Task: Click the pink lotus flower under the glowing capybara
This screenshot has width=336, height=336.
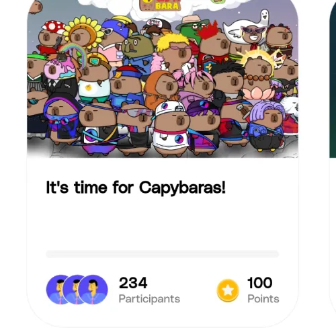Action: pos(257,93)
